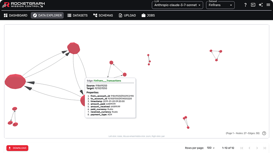Click the Rocketgraph Mission Control logo
Viewport: 273px width, 153px height.
coord(23,5)
